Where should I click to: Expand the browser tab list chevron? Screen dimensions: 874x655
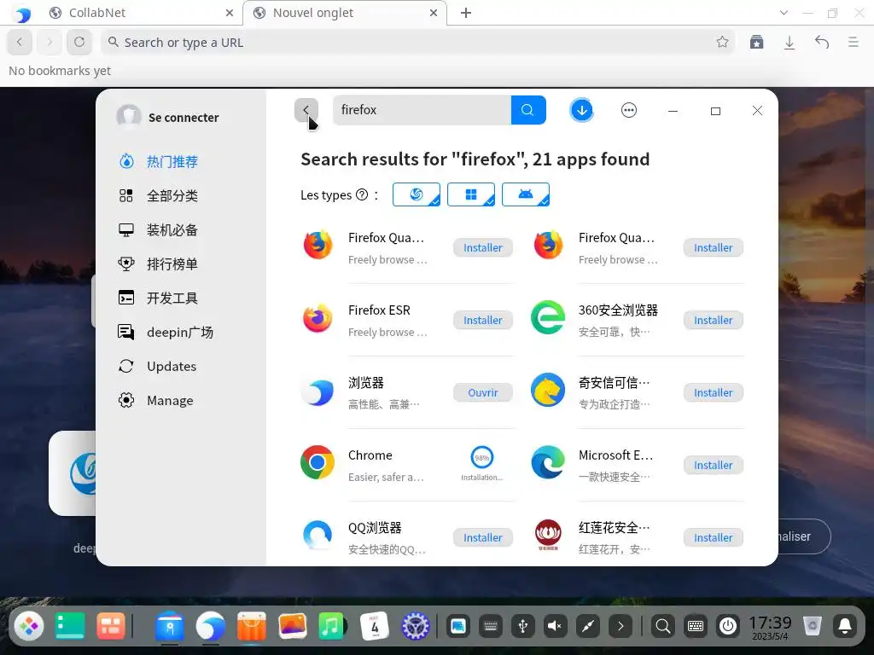click(784, 13)
